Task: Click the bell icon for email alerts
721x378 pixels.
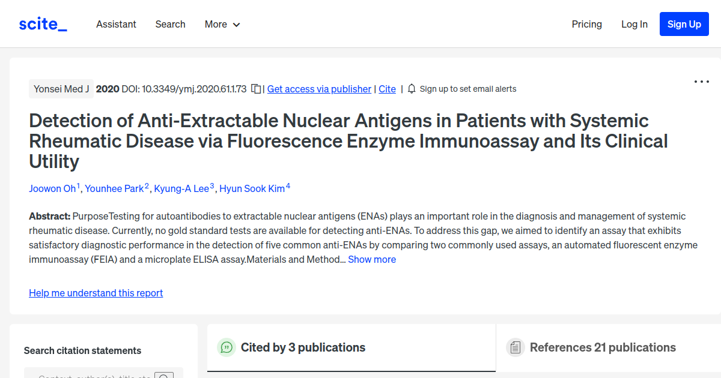Action: pyautogui.click(x=411, y=88)
